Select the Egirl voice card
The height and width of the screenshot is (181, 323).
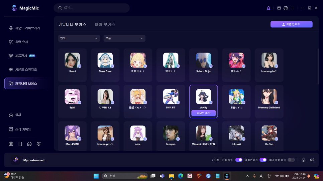tap(72, 101)
